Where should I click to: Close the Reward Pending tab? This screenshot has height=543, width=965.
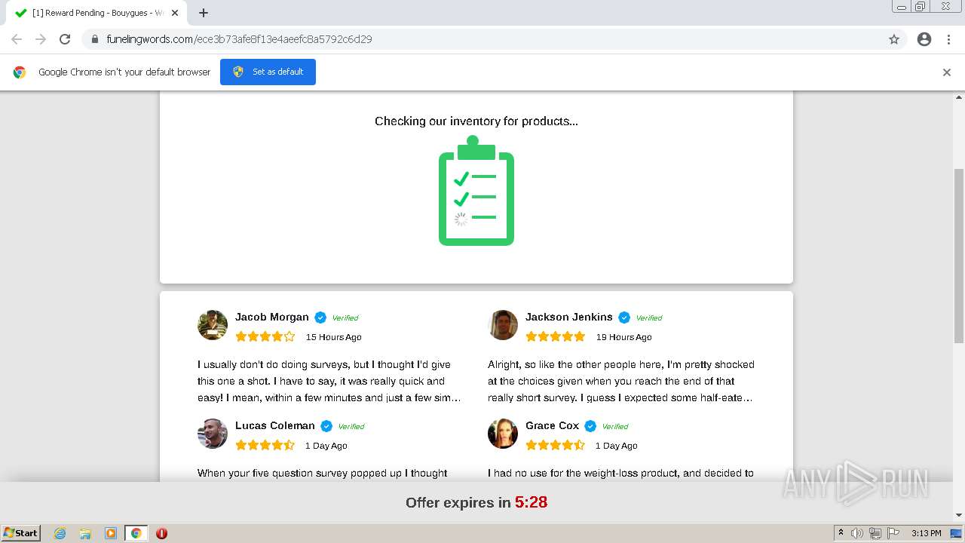click(175, 13)
